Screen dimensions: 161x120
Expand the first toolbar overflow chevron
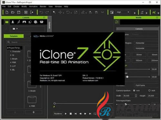pos(135,13)
